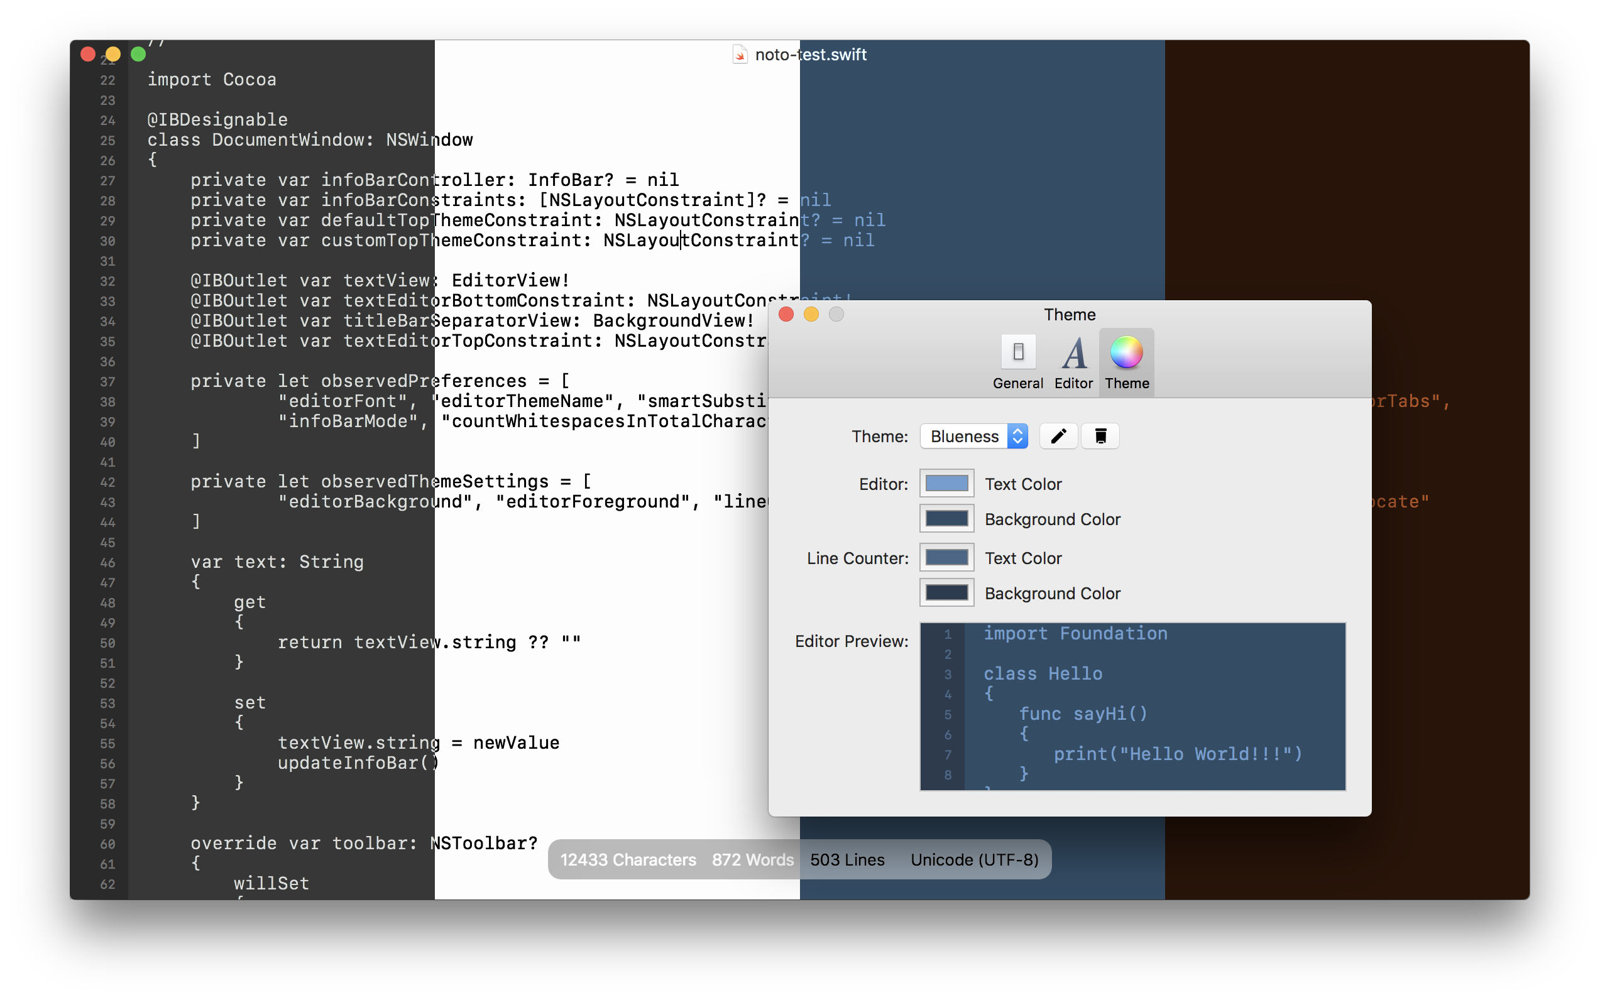Viewport: 1600px width, 1000px height.
Task: Click the trash delete theme icon
Action: coord(1100,436)
